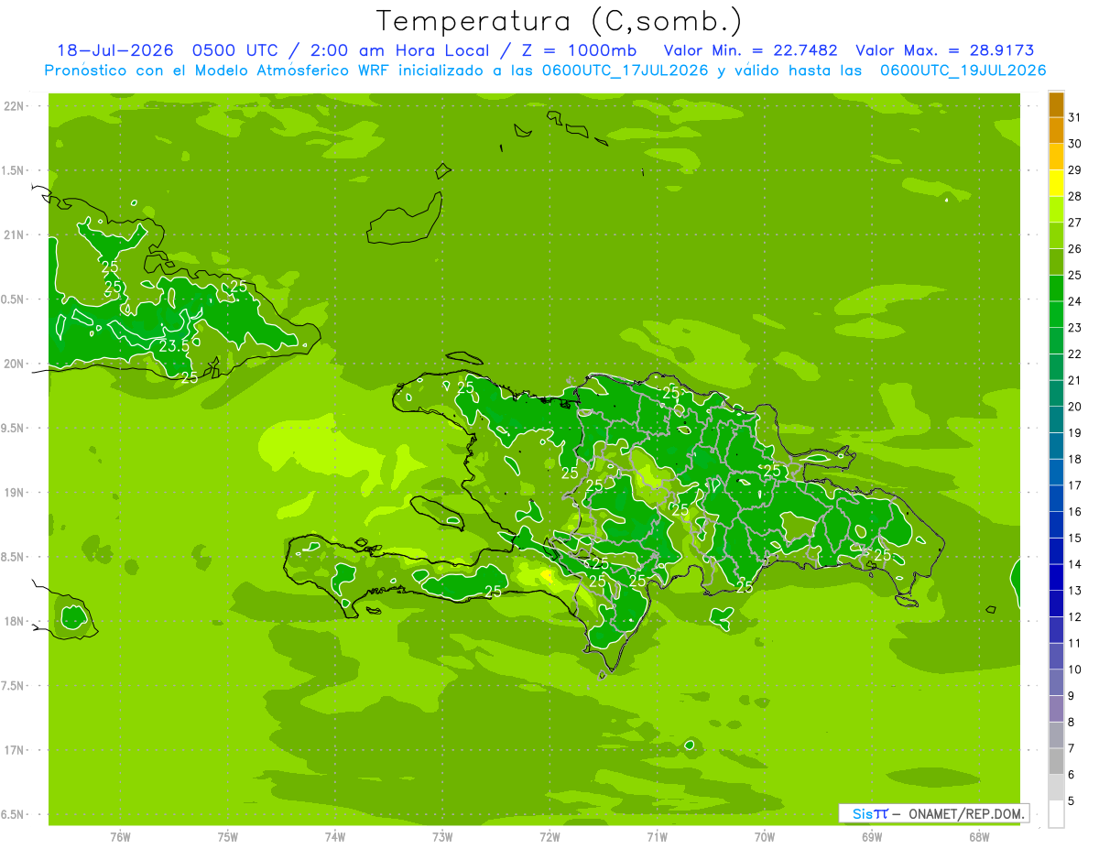Click the '0600UTC_19JUL2026' valid-until time
Viewport: 1099px width, 849px height.
(x=963, y=71)
